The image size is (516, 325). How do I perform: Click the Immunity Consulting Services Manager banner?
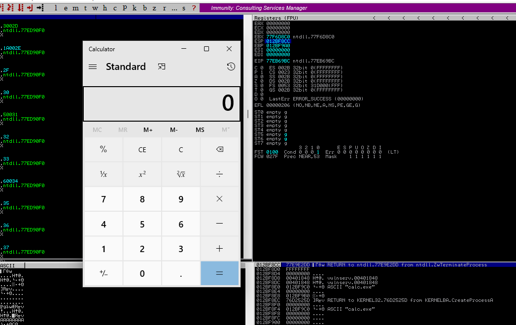(259, 8)
